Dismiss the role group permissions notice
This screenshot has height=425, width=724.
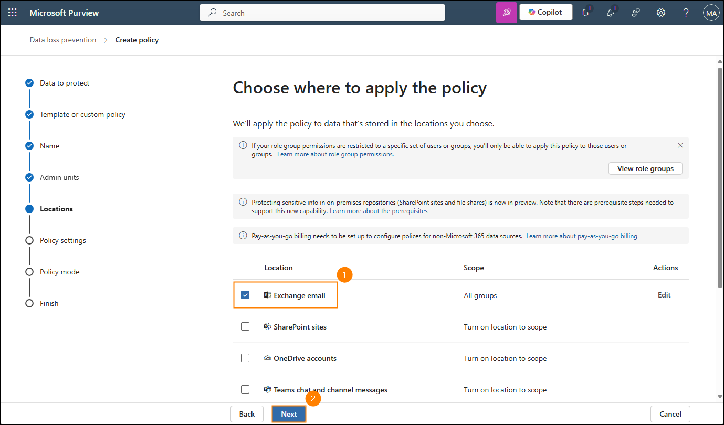click(x=680, y=145)
